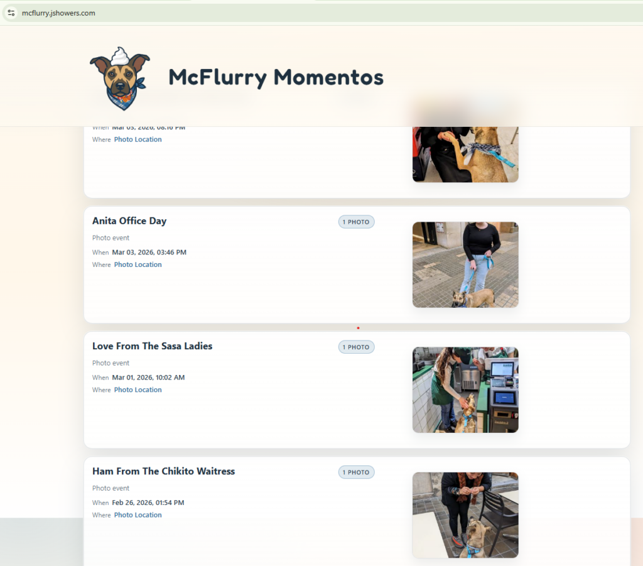Select Ham From The Chikito Waitress title

coord(163,471)
